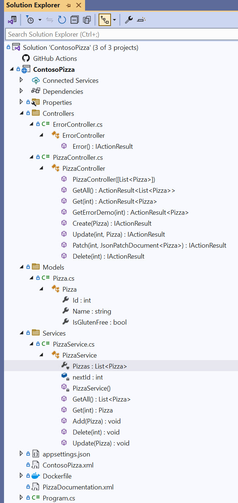Select the Error() : IActionResult method
This screenshot has height=503, width=238.
tap(103, 146)
